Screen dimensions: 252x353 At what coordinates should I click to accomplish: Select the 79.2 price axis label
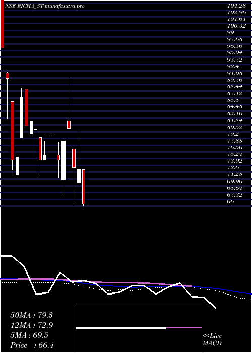point(233,134)
